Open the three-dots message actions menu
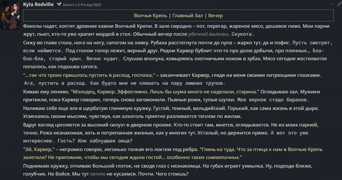 (332, 4)
